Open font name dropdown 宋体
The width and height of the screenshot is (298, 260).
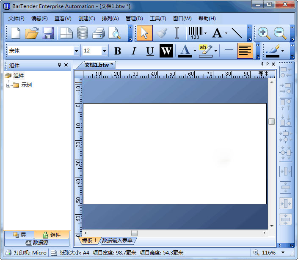(x=76, y=51)
